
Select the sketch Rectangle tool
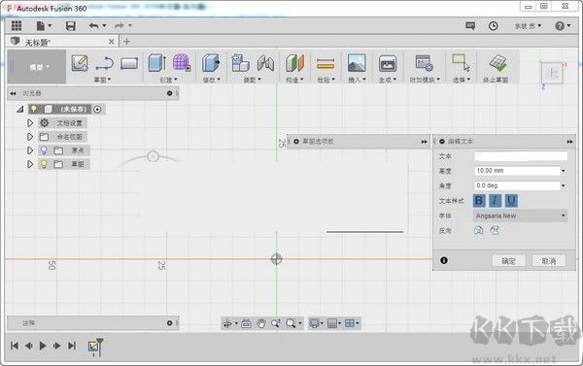click(x=129, y=63)
